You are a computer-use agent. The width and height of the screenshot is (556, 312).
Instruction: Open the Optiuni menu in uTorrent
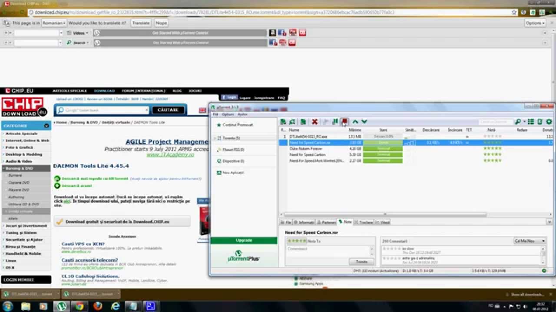pos(228,114)
